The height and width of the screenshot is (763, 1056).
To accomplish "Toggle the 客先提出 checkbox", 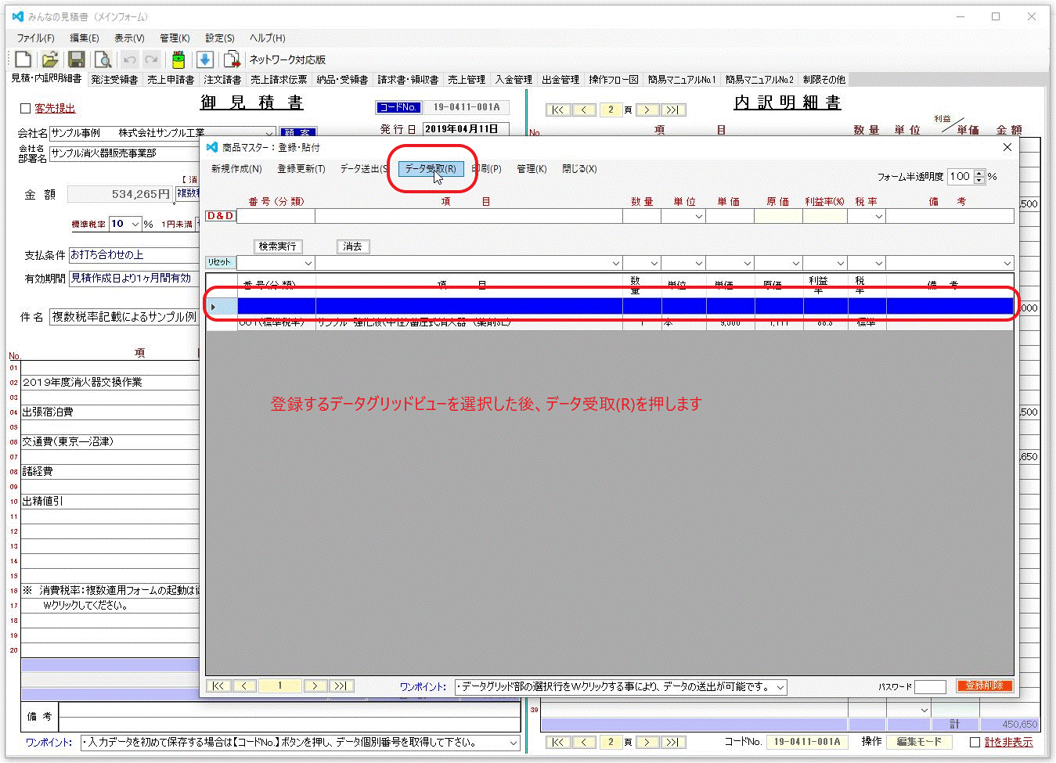I will pyautogui.click(x=25, y=109).
